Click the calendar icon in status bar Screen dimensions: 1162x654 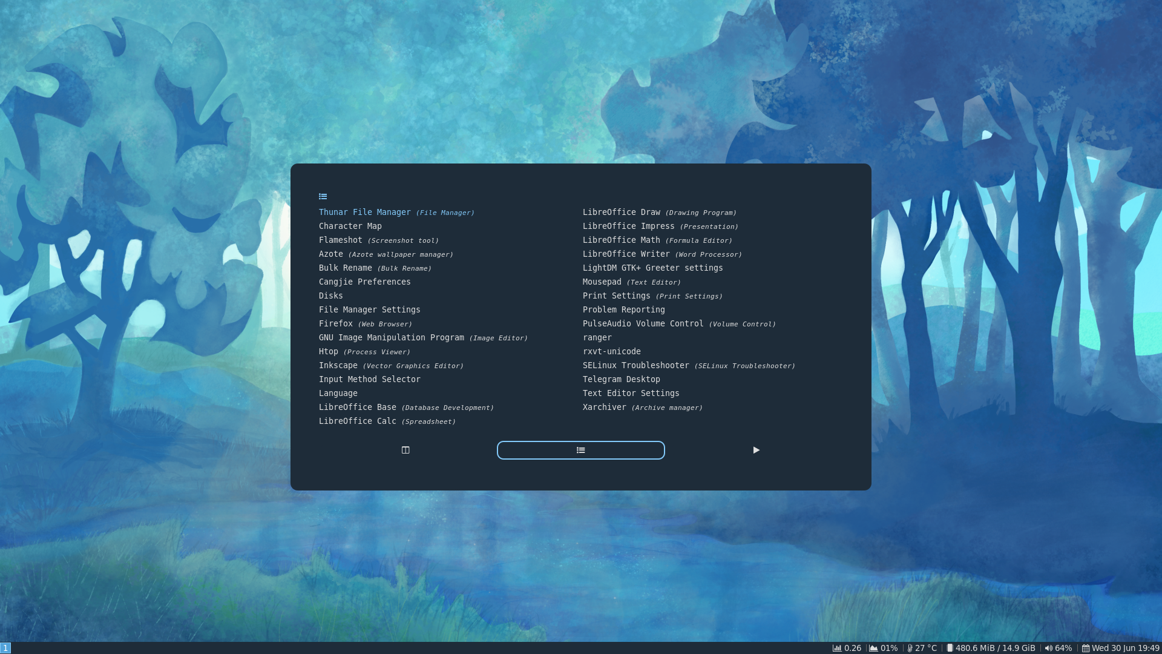[1086, 648]
